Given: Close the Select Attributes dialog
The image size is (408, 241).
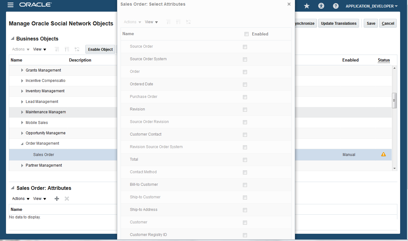Looking at the screenshot, I should coord(289,4).
